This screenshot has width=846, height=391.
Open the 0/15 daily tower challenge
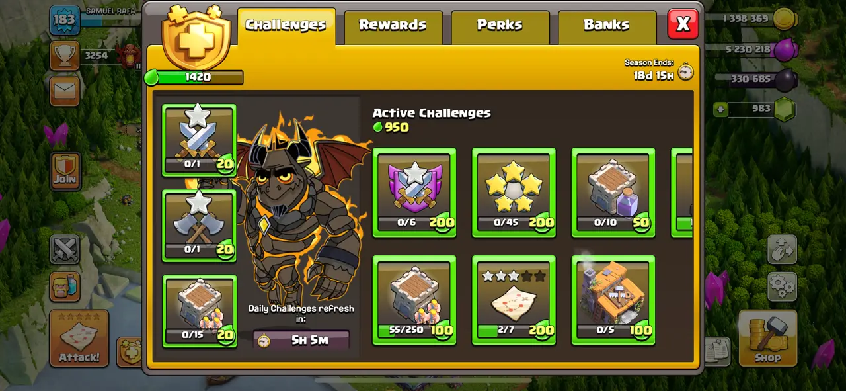[199, 311]
